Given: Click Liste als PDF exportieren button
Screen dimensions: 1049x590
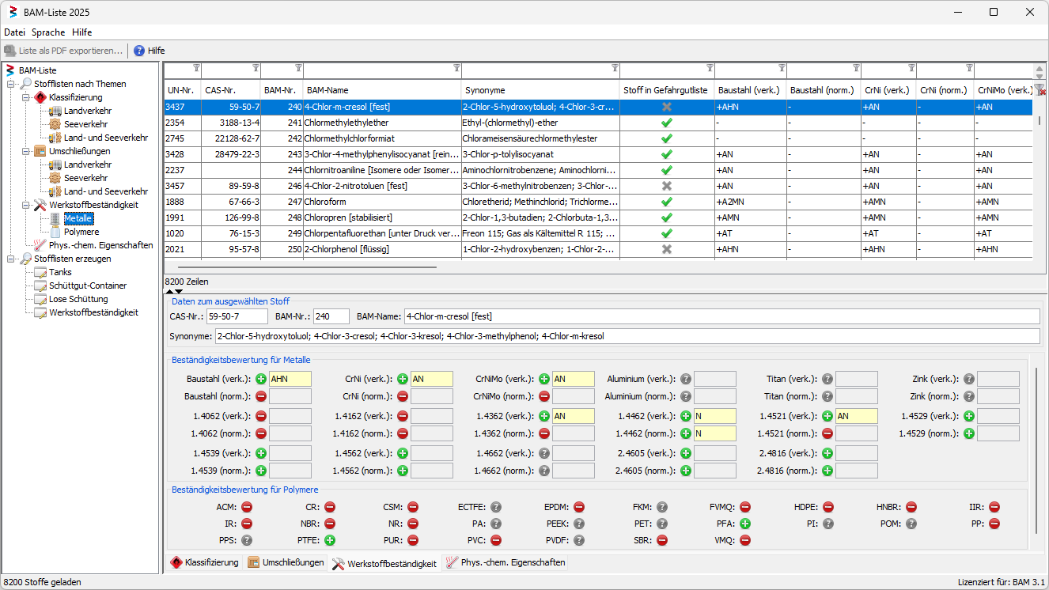Looking at the screenshot, I should click(x=63, y=51).
